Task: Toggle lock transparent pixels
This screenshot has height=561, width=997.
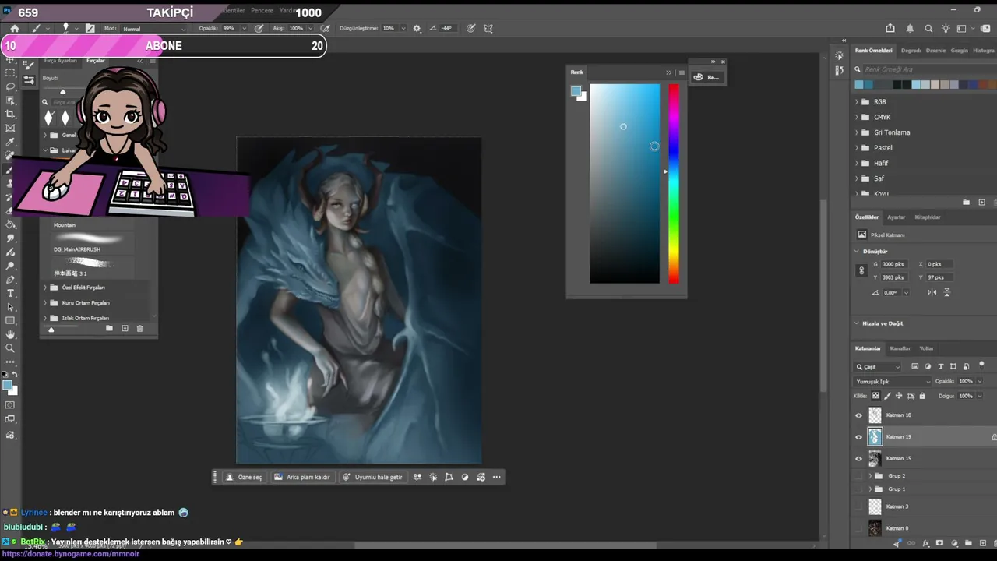Action: [x=875, y=396]
